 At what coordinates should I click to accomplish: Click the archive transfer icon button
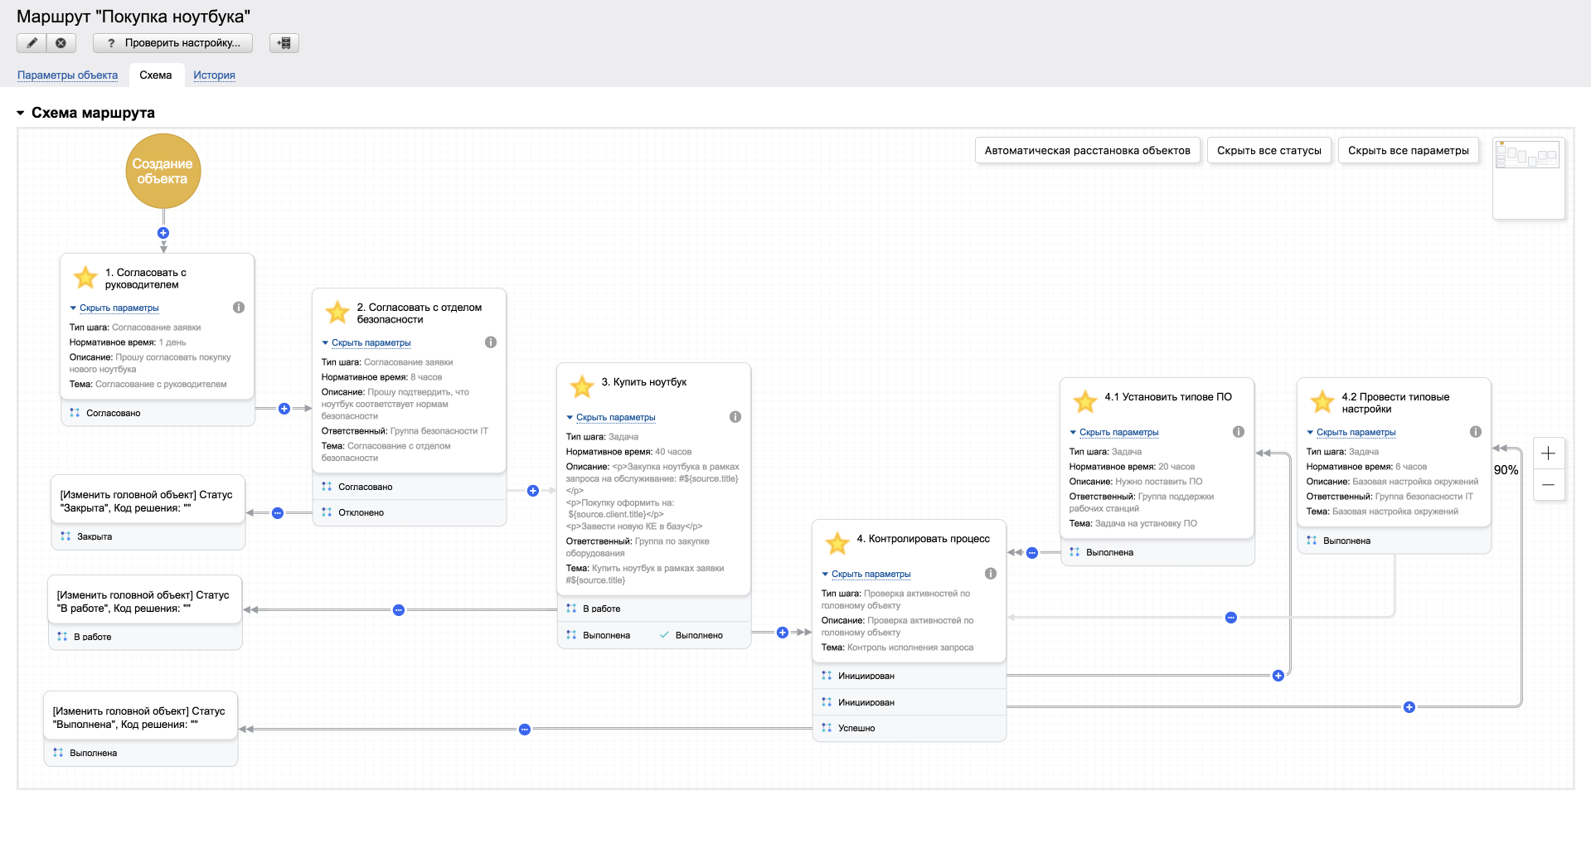click(x=284, y=43)
